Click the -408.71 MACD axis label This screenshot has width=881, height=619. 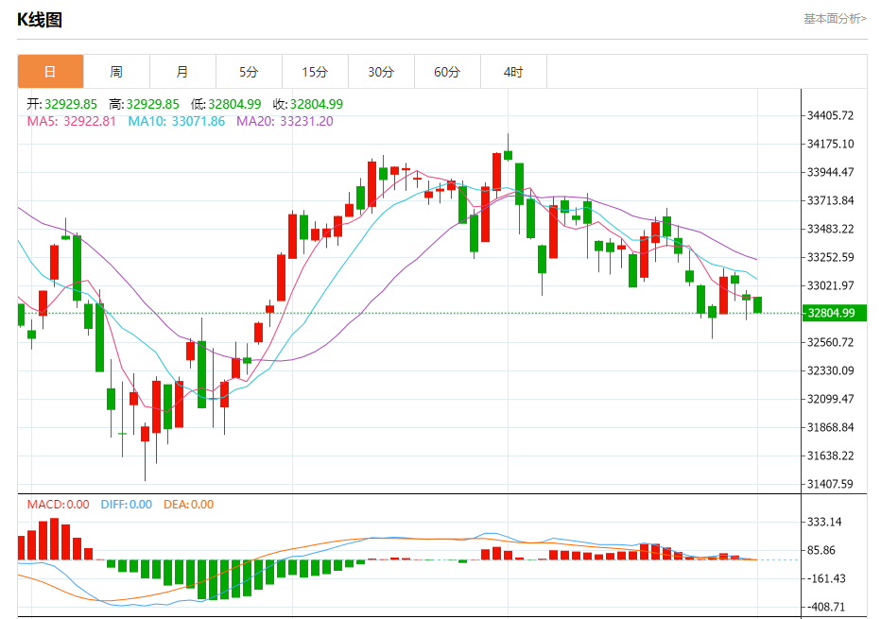coord(826,607)
